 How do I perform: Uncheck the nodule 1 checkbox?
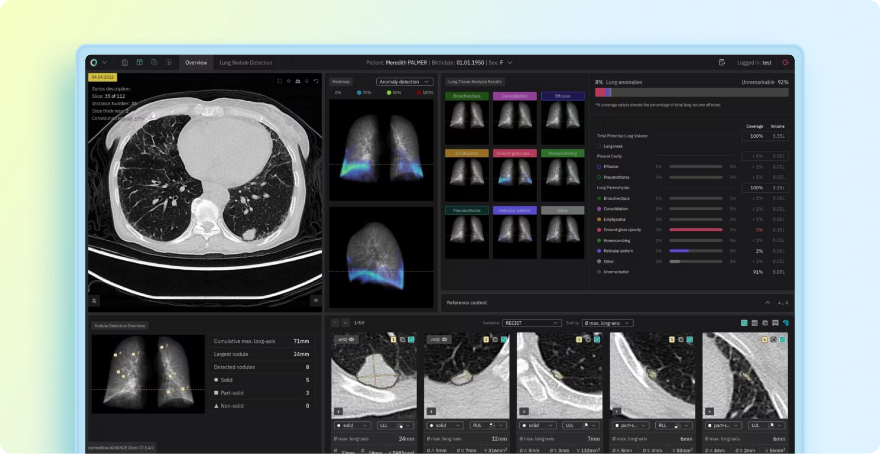pyautogui.click(x=411, y=340)
